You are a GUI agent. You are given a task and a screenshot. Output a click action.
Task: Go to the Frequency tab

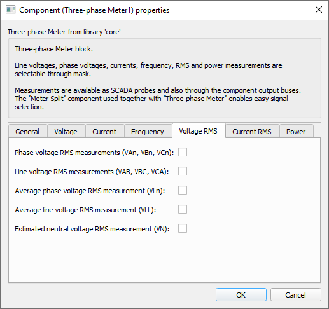pos(148,132)
